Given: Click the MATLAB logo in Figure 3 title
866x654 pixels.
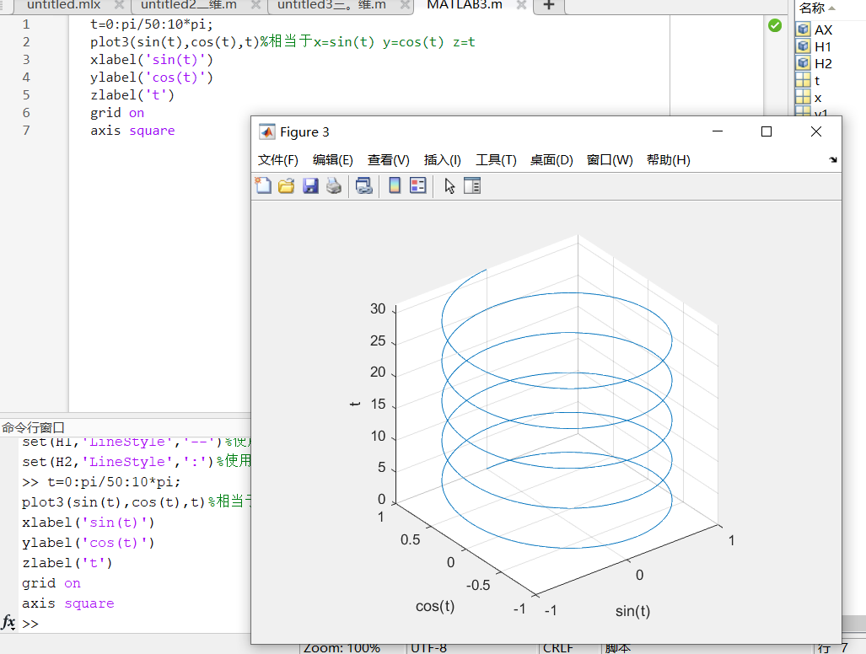Looking at the screenshot, I should pyautogui.click(x=267, y=132).
